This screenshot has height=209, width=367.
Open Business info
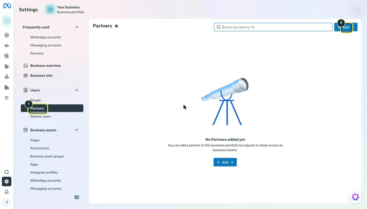click(x=41, y=75)
